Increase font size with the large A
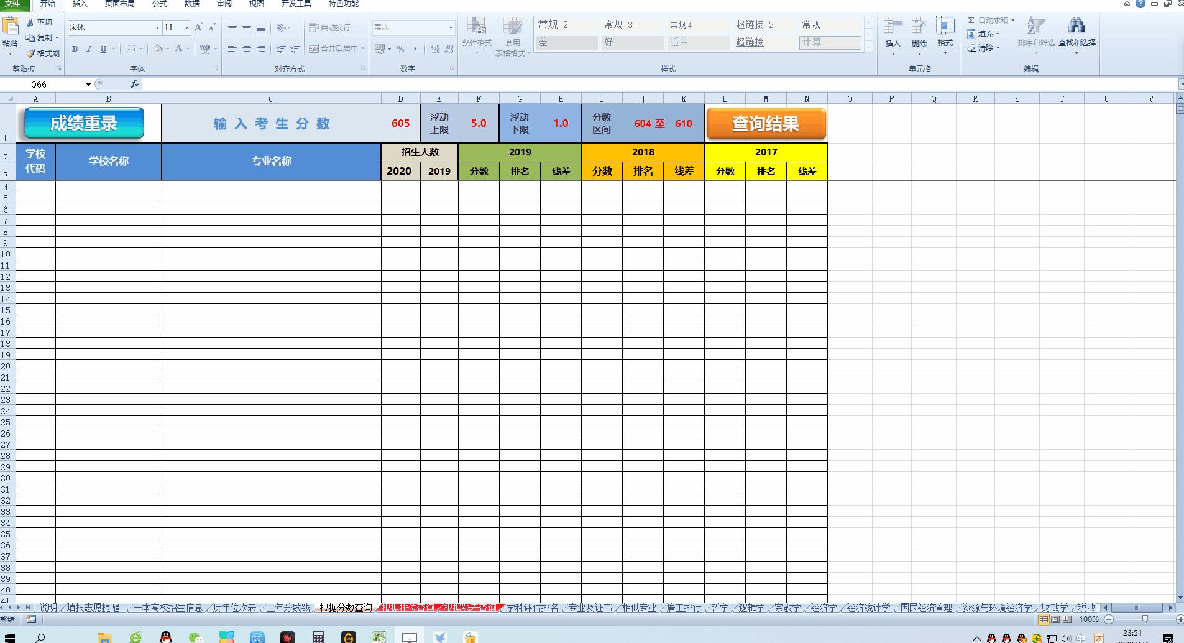1184x643 pixels. tap(198, 27)
